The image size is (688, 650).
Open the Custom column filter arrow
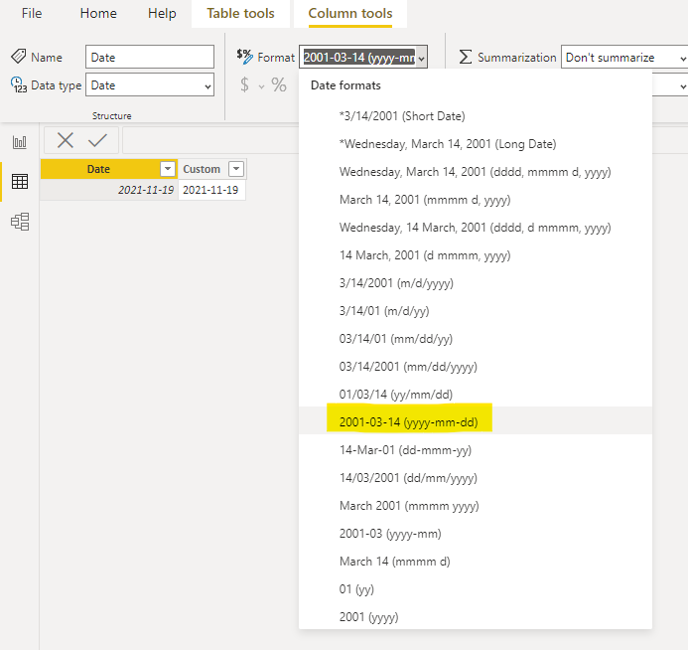[x=236, y=169]
